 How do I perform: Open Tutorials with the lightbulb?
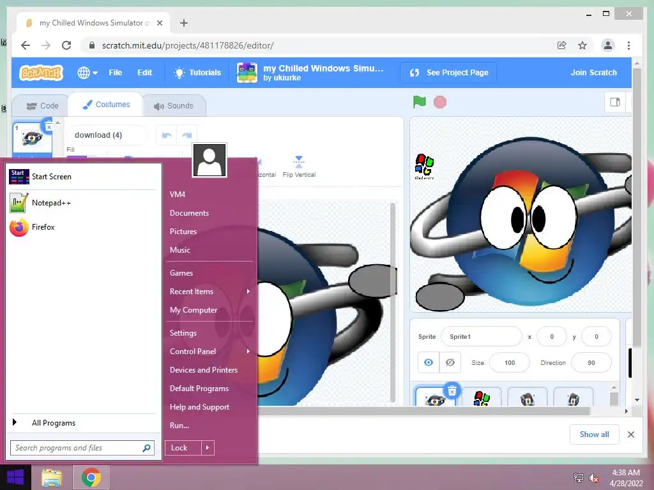click(197, 73)
